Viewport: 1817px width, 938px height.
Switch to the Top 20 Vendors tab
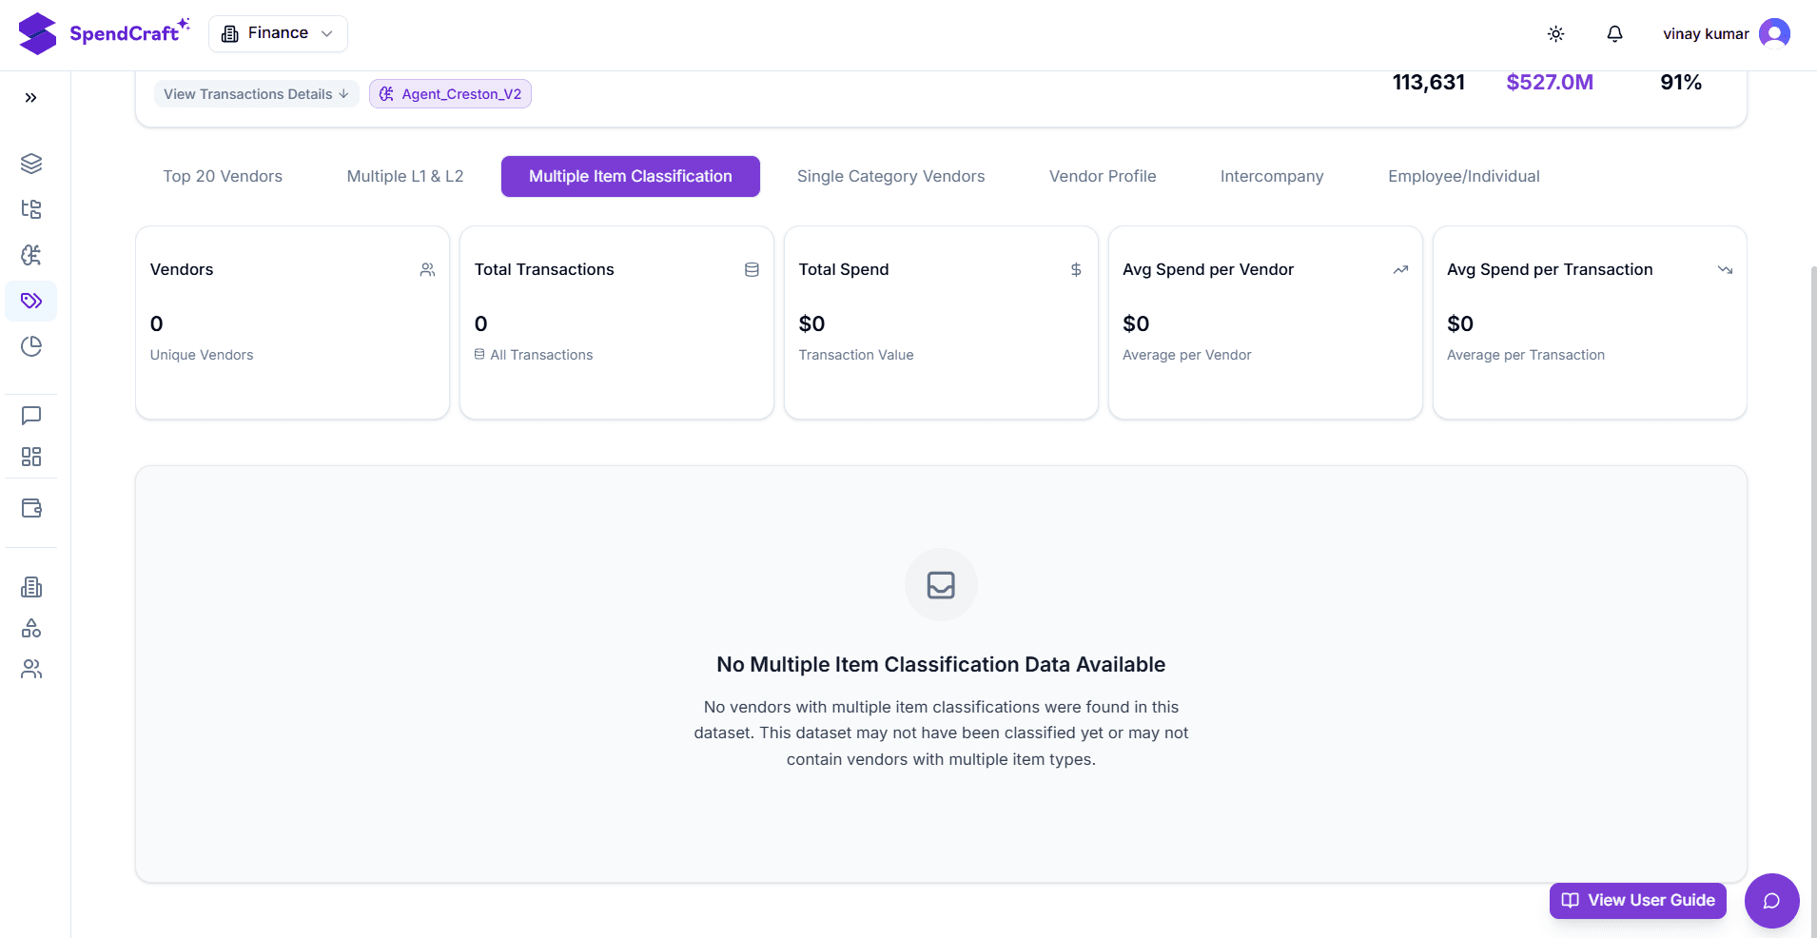223,177
